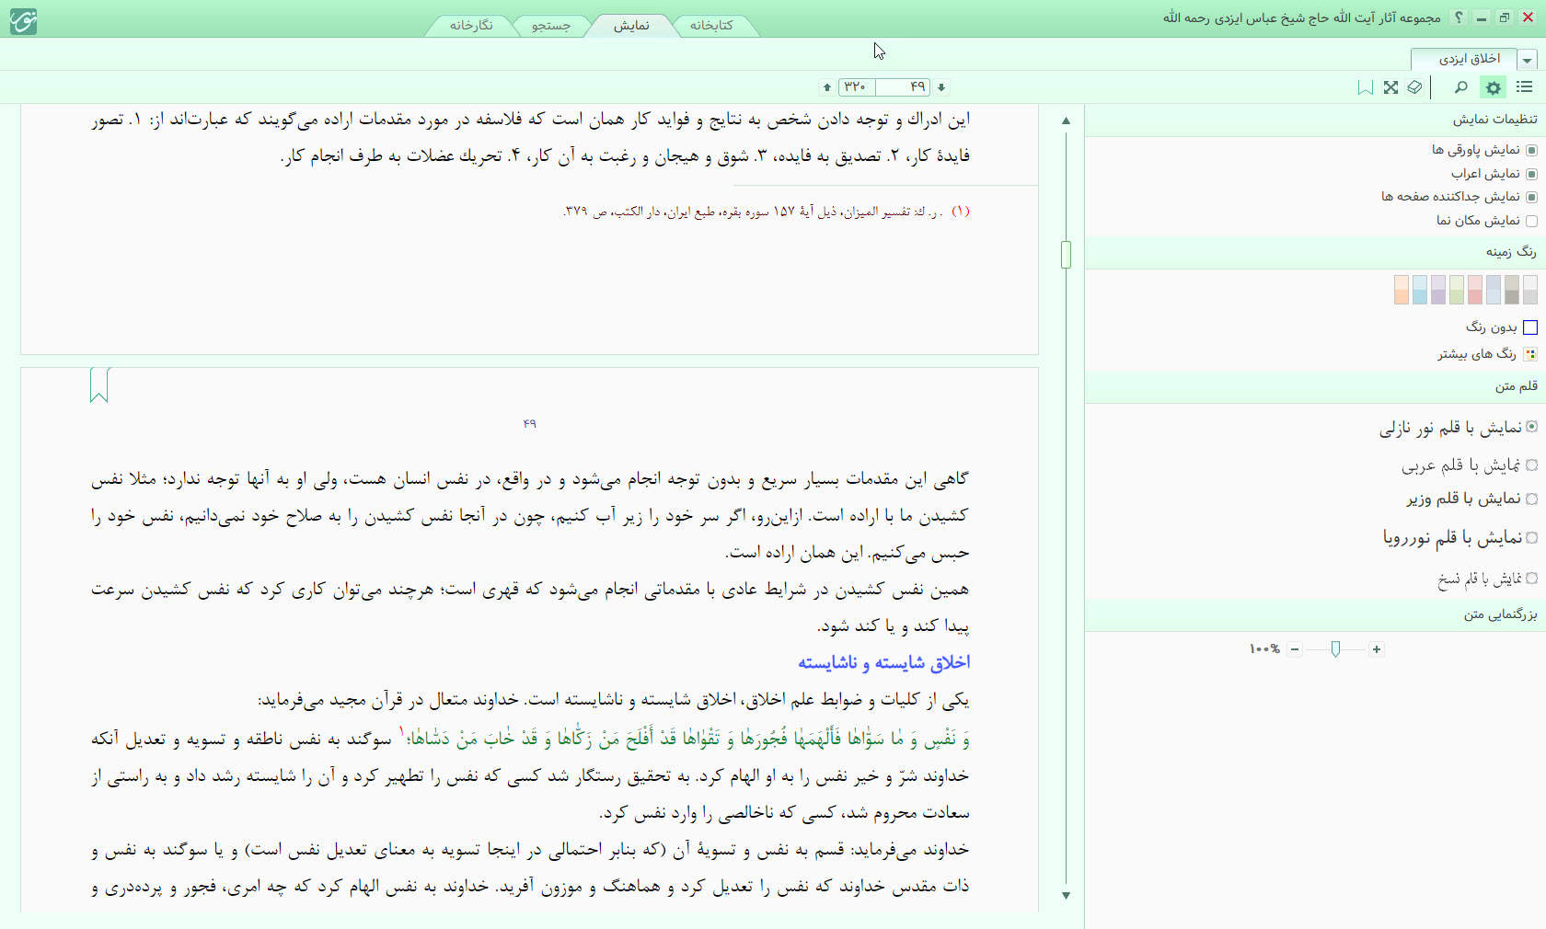This screenshot has height=929, width=1546.
Task: Disable the 'نمایش اعراب' checkbox
Action: (x=1531, y=174)
